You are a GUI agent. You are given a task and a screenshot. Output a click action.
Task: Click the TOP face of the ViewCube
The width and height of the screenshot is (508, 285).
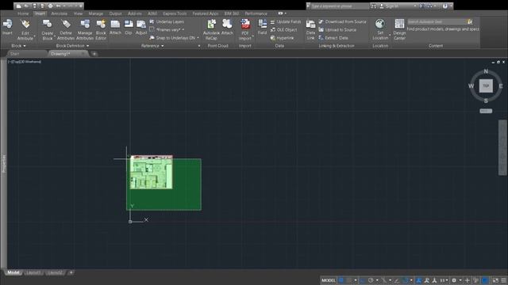click(486, 85)
